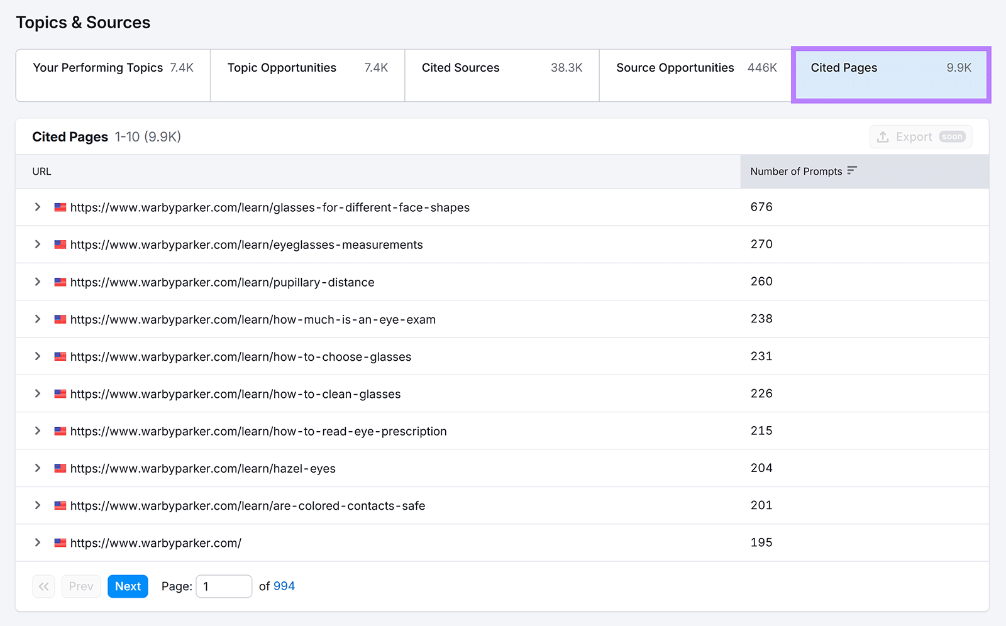Select the Source Opportunities tab
The height and width of the screenshot is (626, 1006).
pos(675,68)
